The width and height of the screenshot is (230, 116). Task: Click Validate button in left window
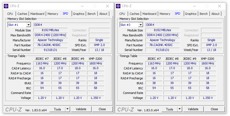[81, 109]
